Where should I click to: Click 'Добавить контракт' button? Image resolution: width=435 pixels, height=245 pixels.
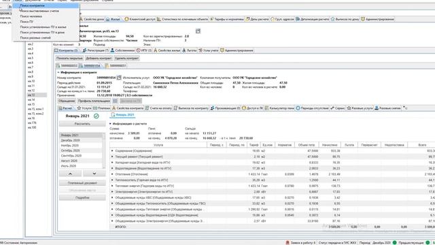[x=99, y=59]
